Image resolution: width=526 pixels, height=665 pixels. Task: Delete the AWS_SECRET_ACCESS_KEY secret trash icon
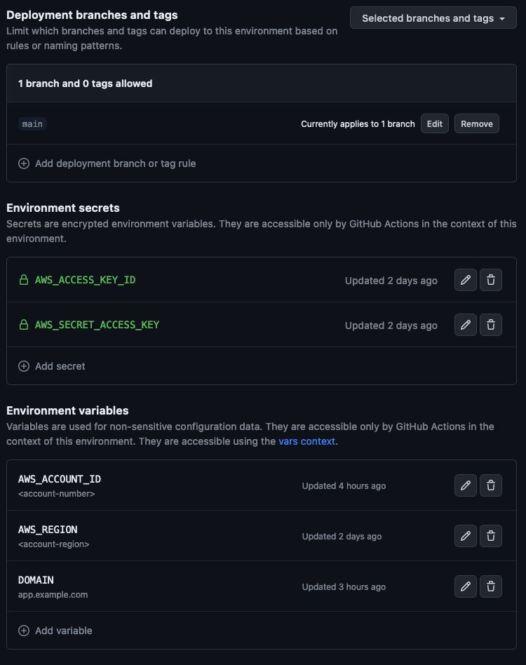click(x=491, y=325)
